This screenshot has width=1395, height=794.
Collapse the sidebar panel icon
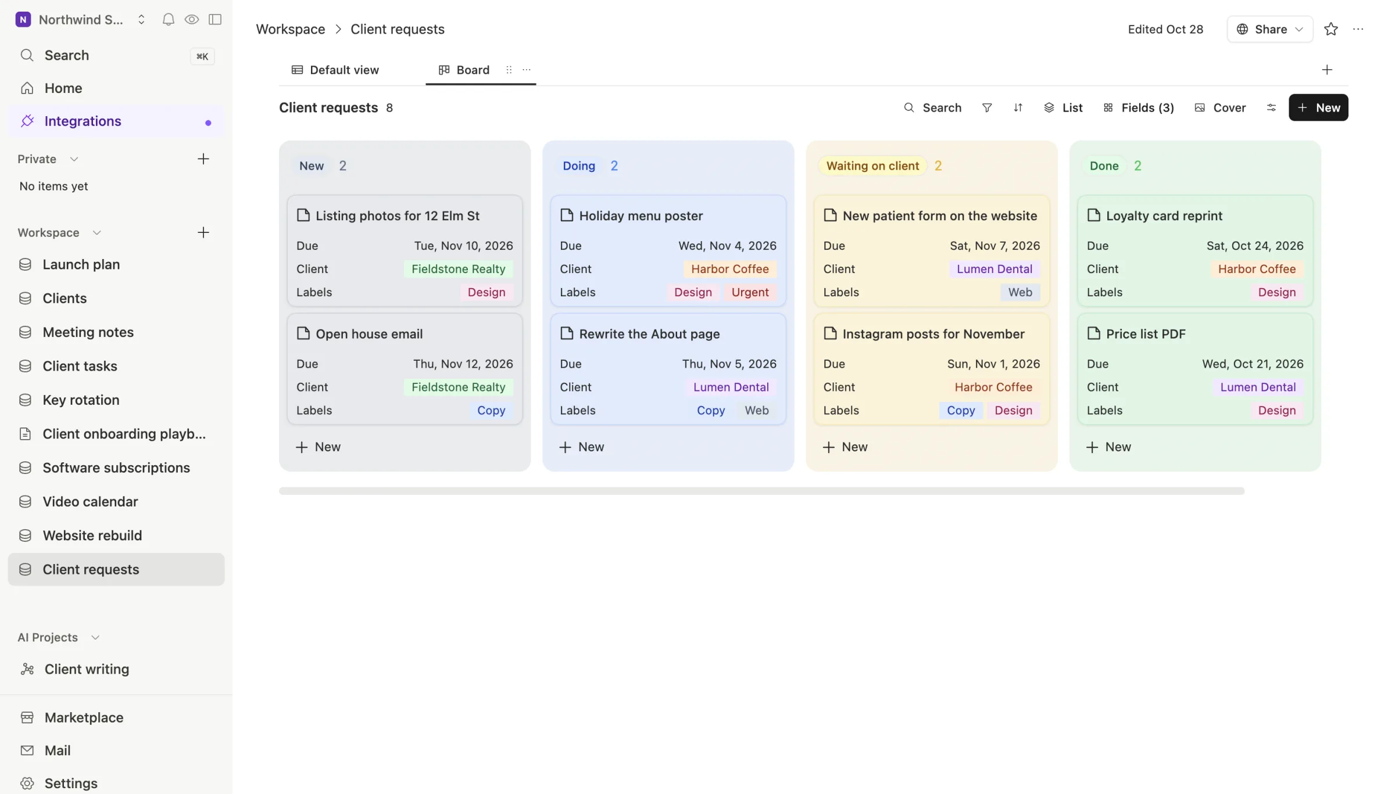coord(215,20)
